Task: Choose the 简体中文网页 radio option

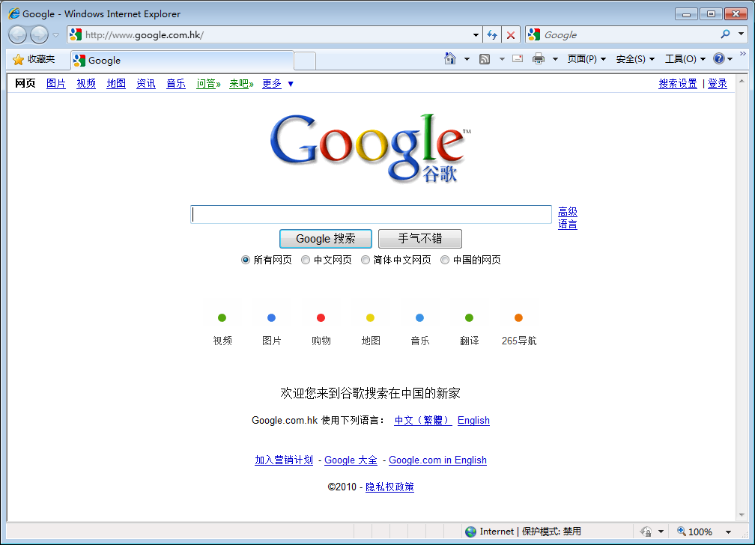Action: click(366, 261)
